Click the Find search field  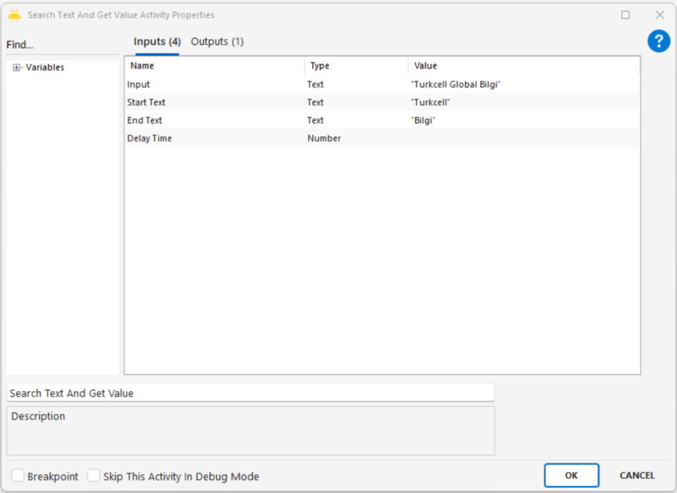point(62,45)
